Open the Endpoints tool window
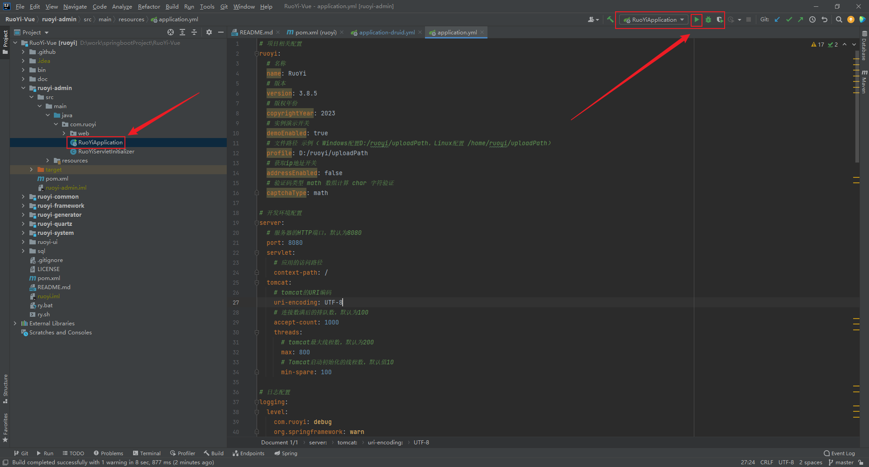Image resolution: width=869 pixels, height=467 pixels. pos(248,453)
